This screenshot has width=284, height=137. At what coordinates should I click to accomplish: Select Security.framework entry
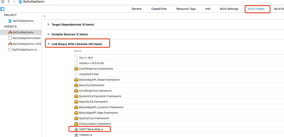click(x=92, y=85)
